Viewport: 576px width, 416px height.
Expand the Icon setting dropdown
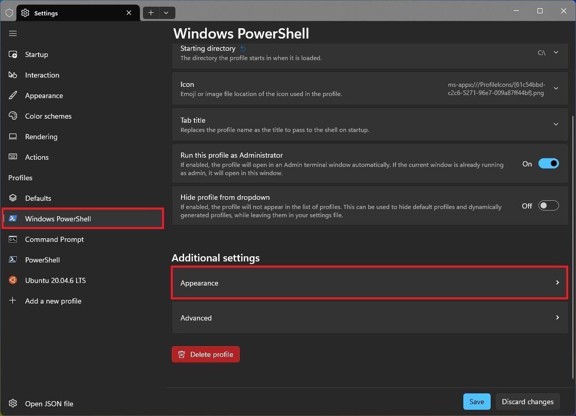[x=555, y=88]
